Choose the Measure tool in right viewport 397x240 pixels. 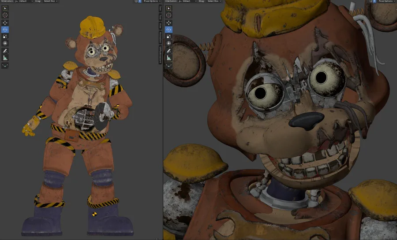169,58
